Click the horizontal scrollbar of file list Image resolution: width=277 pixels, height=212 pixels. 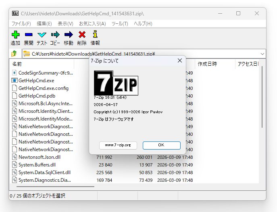pyautogui.click(x=56, y=186)
